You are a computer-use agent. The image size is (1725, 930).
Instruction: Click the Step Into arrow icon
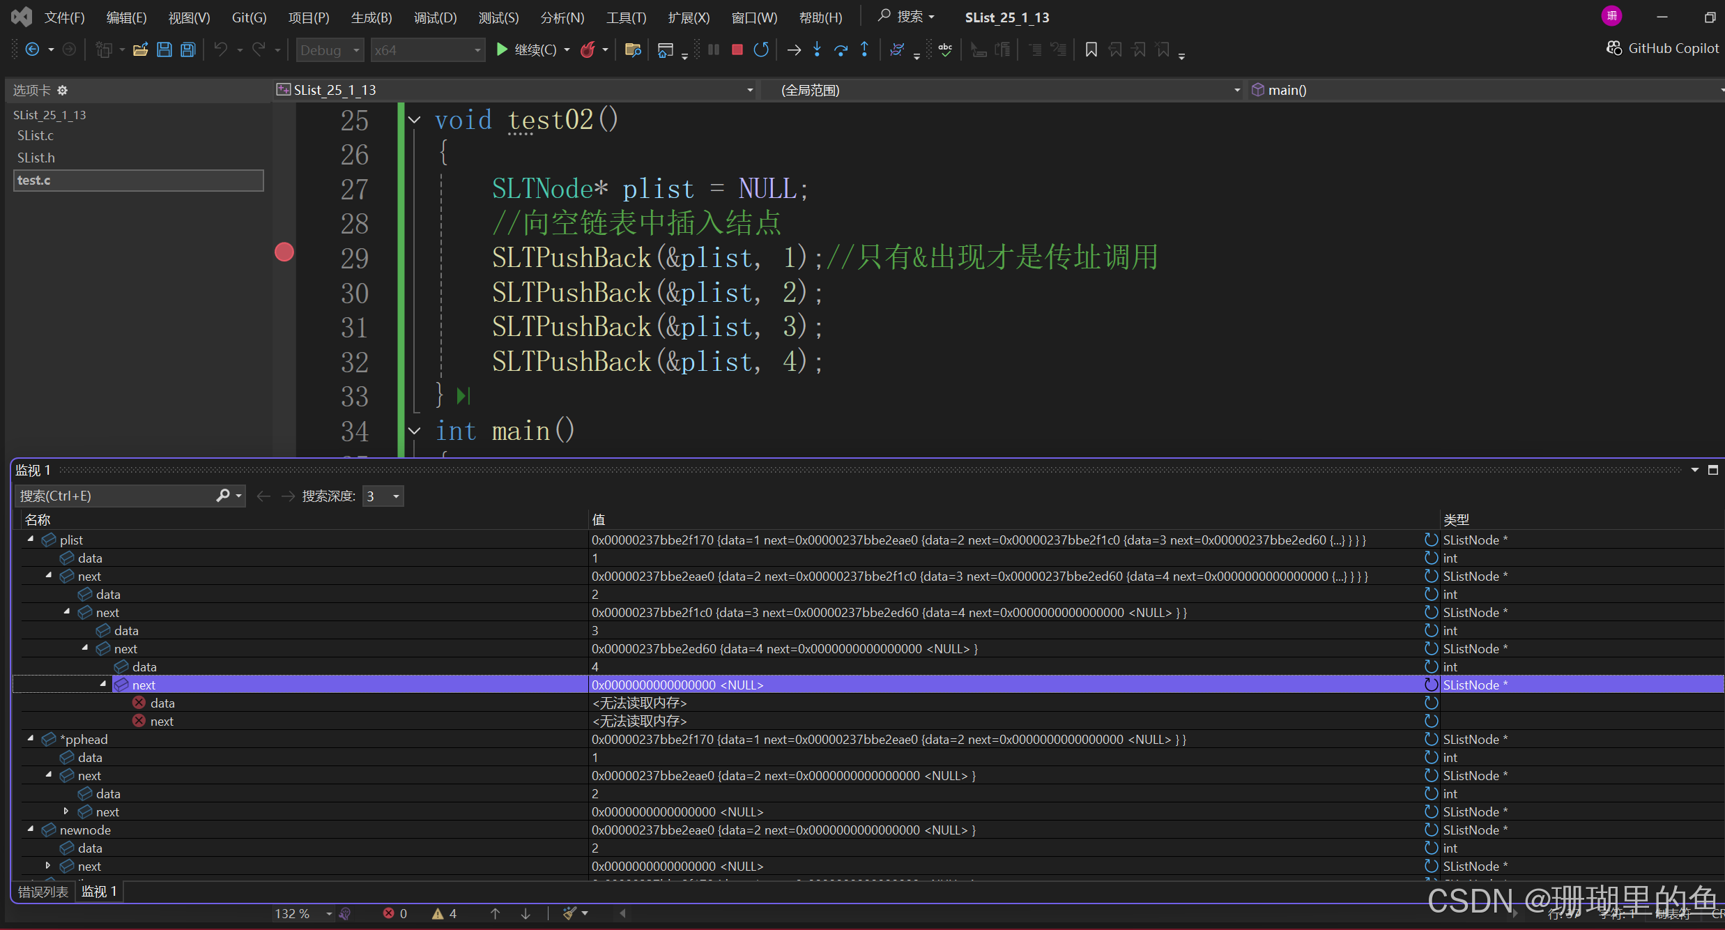817,49
